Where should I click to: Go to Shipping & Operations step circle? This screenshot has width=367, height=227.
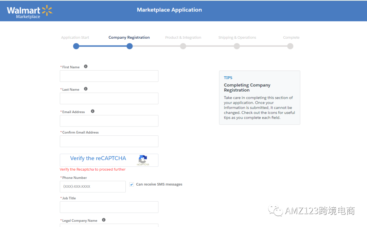(x=237, y=46)
